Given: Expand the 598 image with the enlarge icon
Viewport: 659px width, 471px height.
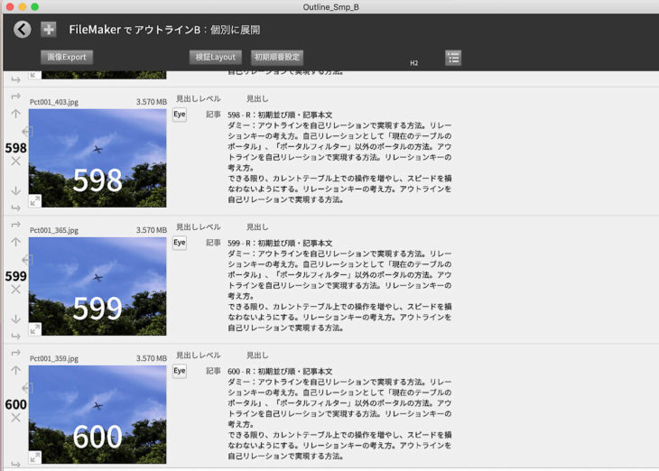Looking at the screenshot, I should click(34, 201).
